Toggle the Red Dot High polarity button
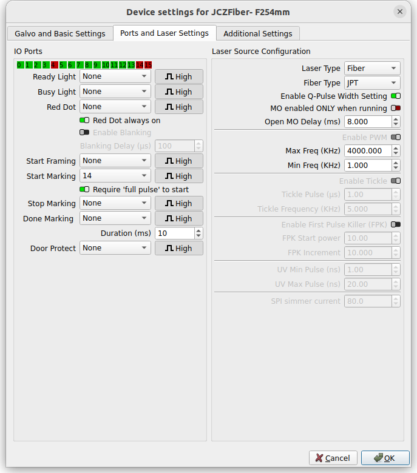 pyautogui.click(x=178, y=107)
